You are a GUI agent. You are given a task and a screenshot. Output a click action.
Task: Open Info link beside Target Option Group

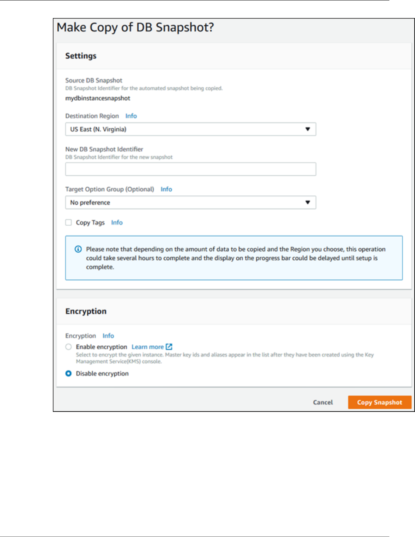[166, 189]
